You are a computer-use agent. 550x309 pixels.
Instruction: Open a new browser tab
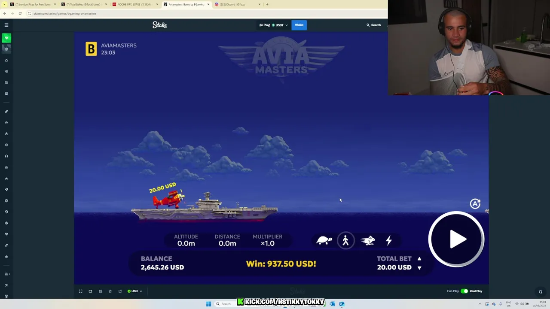pos(267,4)
